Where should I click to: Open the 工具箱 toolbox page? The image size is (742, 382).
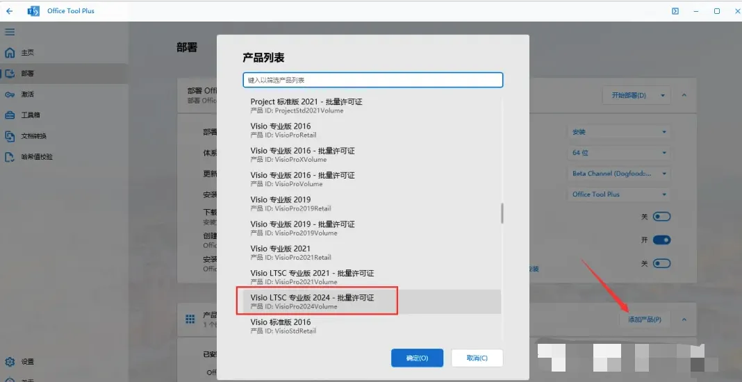(x=64, y=115)
